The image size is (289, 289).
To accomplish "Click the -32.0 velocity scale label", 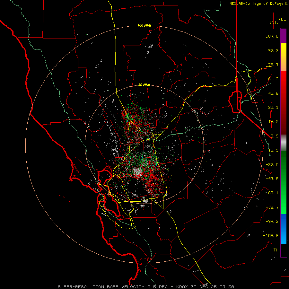I will [x=272, y=165].
